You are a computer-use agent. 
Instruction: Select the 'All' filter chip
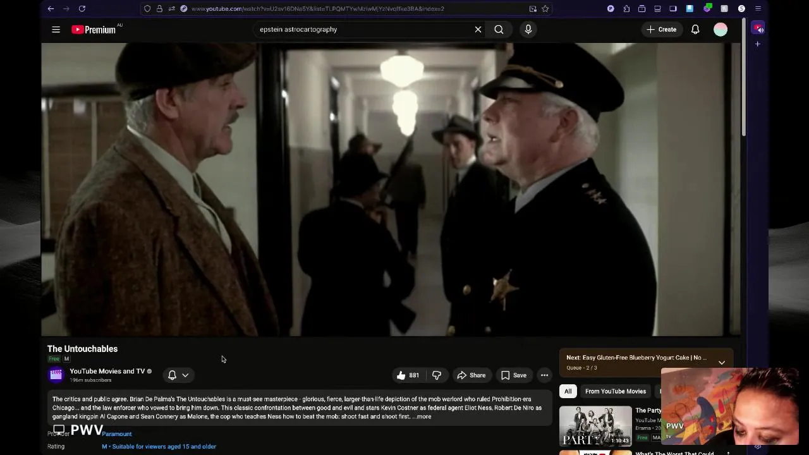pyautogui.click(x=568, y=391)
